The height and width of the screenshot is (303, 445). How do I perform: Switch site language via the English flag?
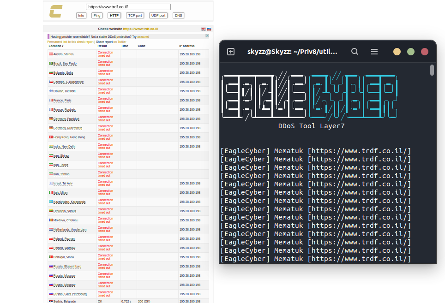pyautogui.click(x=204, y=29)
